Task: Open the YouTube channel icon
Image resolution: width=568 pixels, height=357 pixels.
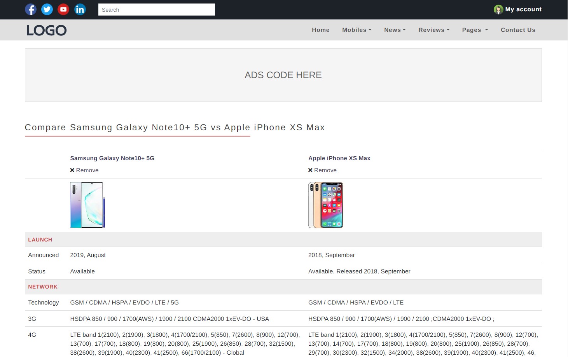Action: [63, 9]
